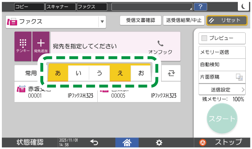
Task: Tap the リセット button
Action: pyautogui.click(x=227, y=20)
